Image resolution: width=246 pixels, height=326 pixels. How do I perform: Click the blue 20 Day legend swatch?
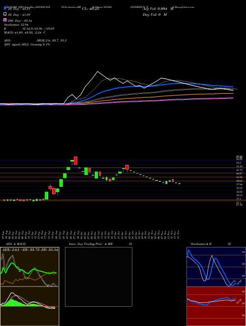coord(5,8)
